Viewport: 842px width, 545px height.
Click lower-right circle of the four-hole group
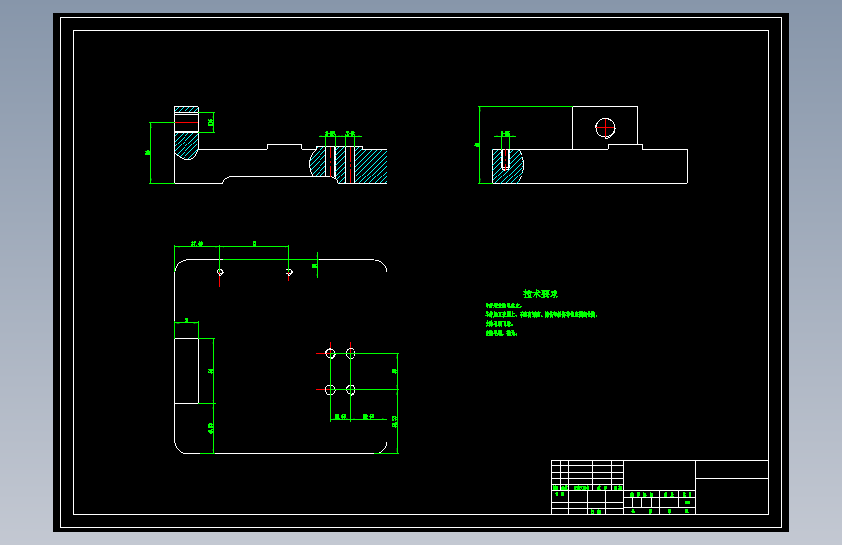click(x=351, y=390)
